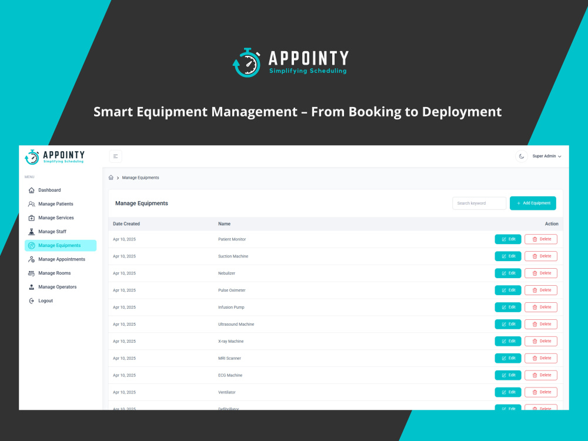Click the Manage Equipments breadcrumb text

pyautogui.click(x=141, y=178)
